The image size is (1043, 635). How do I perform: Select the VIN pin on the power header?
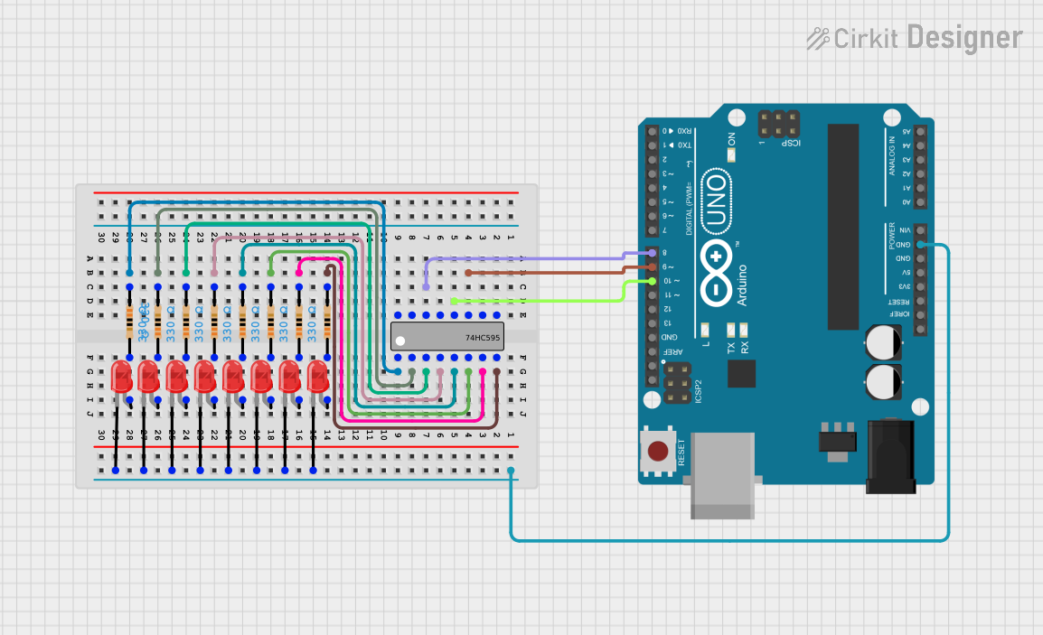coord(921,230)
